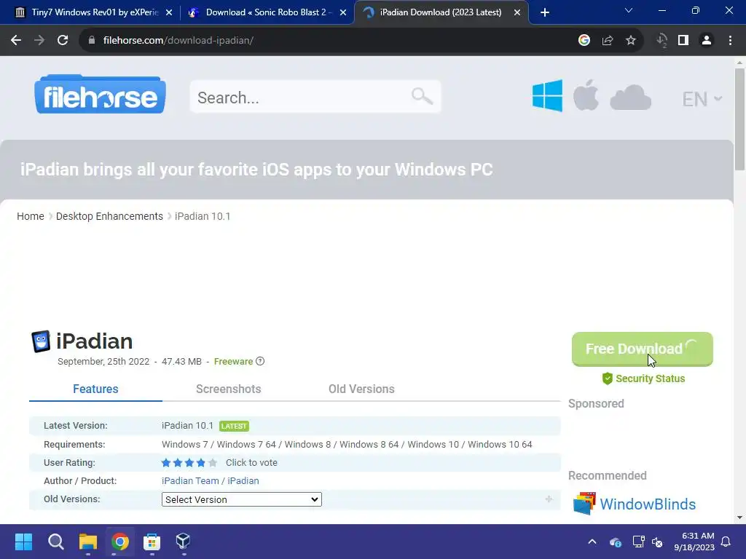The width and height of the screenshot is (746, 559).
Task: Open the Windows Start menu
Action: click(23, 542)
